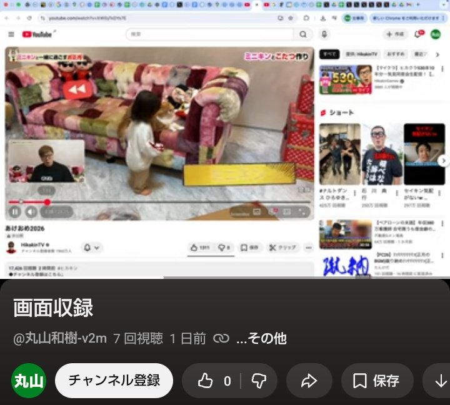Expand description via …その他

click(261, 339)
